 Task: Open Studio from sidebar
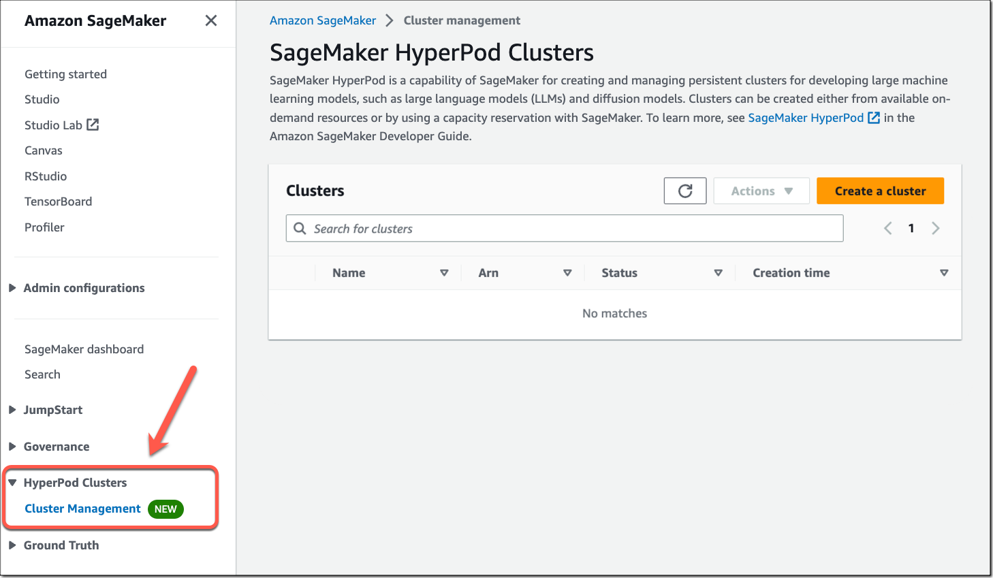click(42, 99)
